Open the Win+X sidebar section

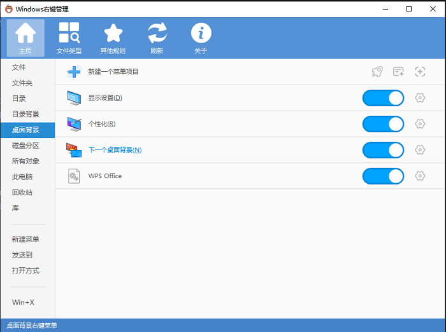27,302
